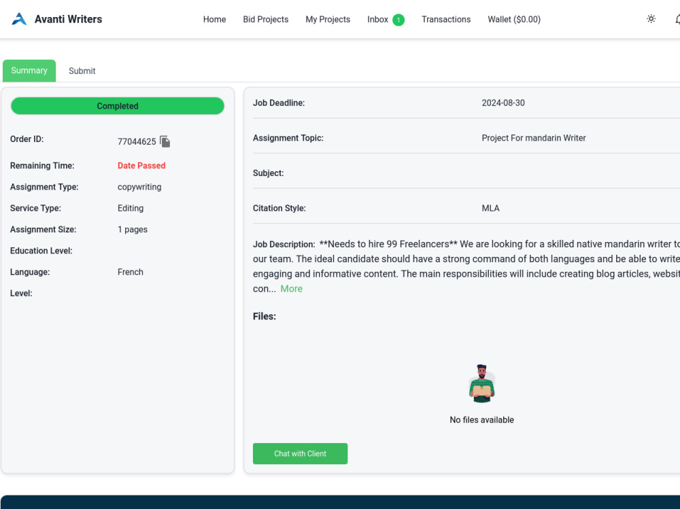
Task: Open Wallet ($0.00) page
Action: pyautogui.click(x=514, y=20)
